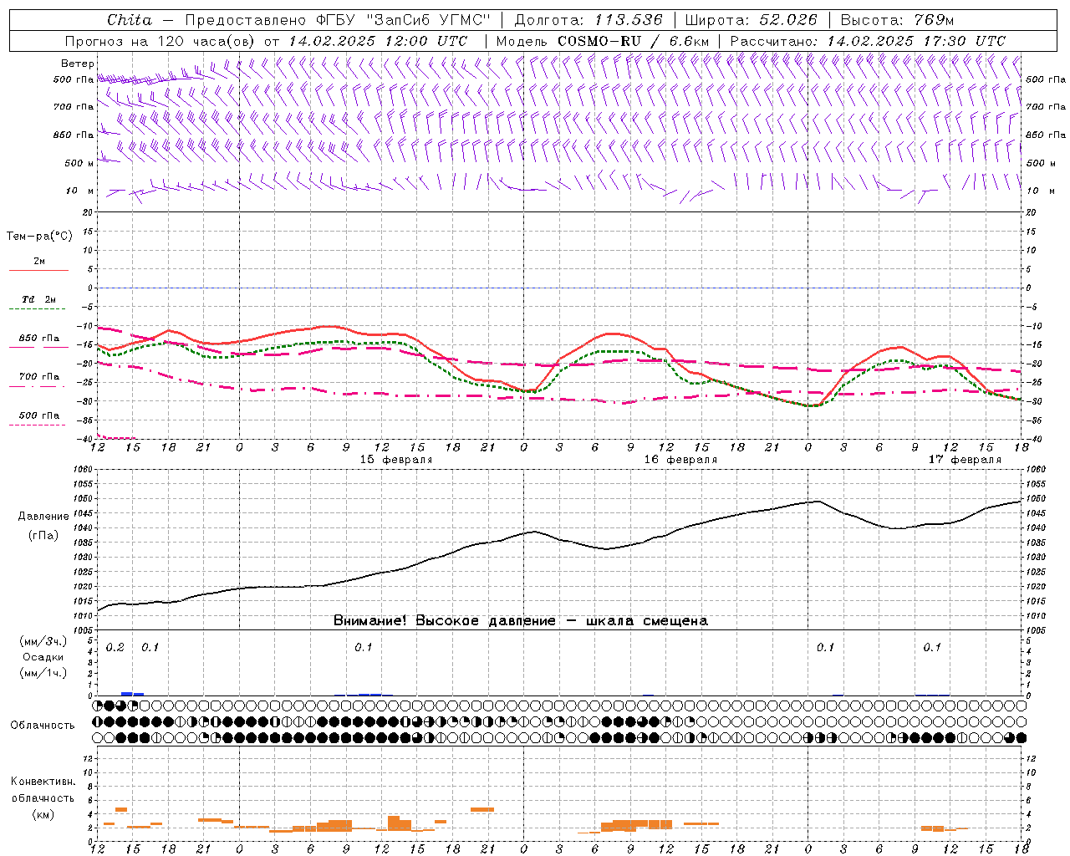
Task: Click the "Высота: 769м" elevation value
Action: coord(897,20)
